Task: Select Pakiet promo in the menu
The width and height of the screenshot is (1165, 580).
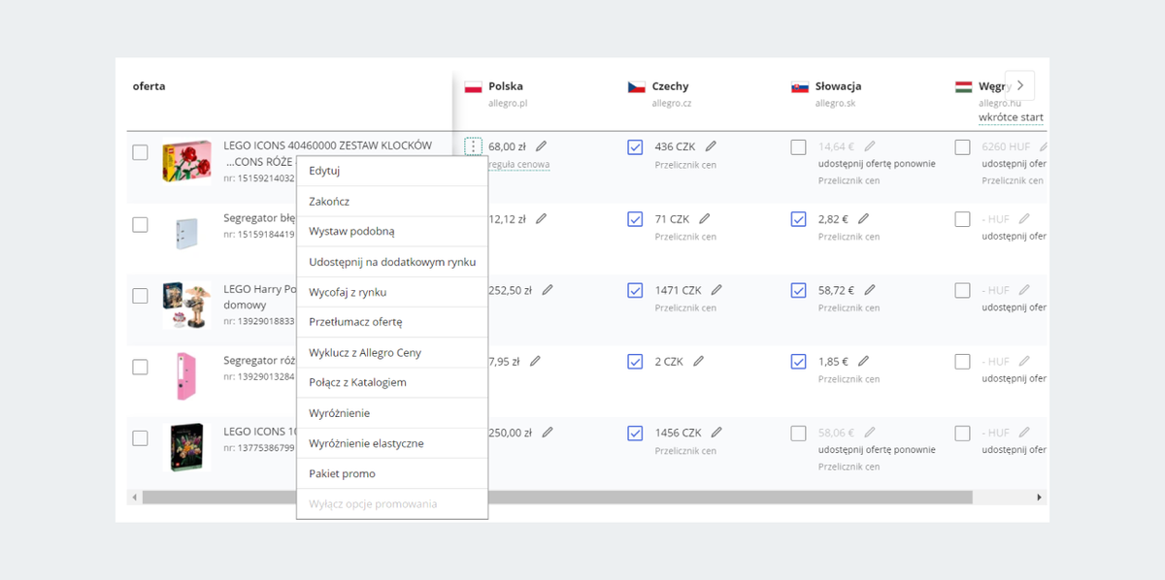Action: tap(392, 473)
